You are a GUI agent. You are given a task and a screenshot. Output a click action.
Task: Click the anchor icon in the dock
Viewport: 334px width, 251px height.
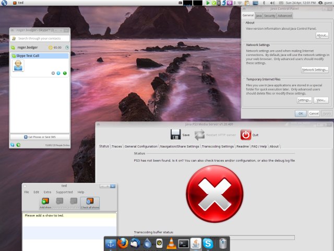pyautogui.click(x=111, y=244)
